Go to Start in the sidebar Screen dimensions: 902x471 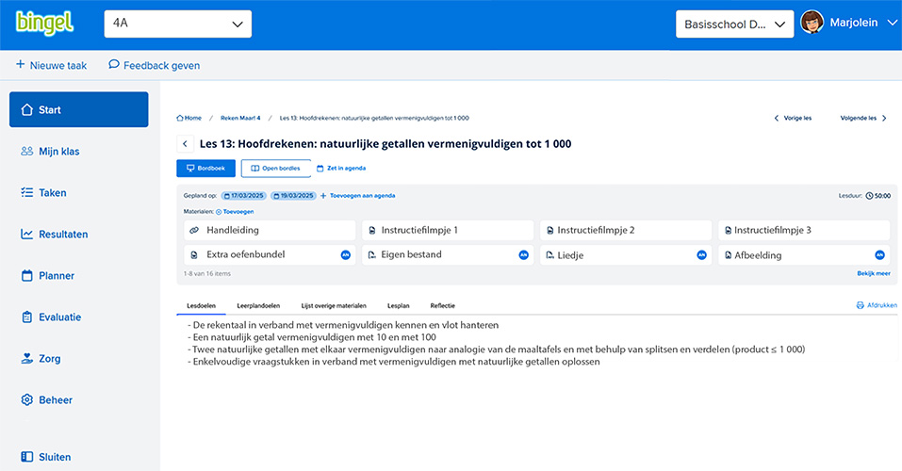click(79, 109)
